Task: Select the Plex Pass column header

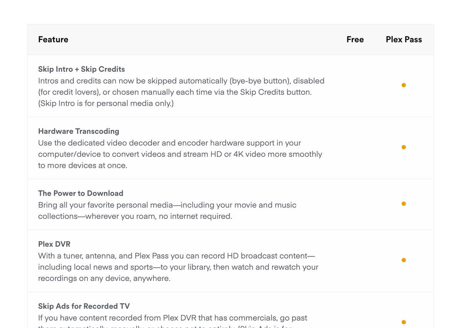Action: 404,40
